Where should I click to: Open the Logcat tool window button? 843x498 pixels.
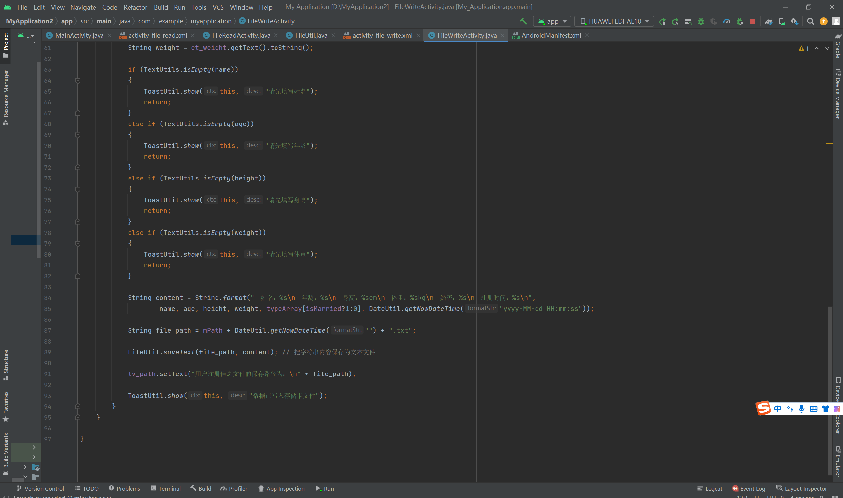coord(710,488)
